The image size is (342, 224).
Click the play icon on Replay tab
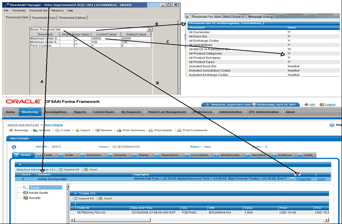(135, 155)
